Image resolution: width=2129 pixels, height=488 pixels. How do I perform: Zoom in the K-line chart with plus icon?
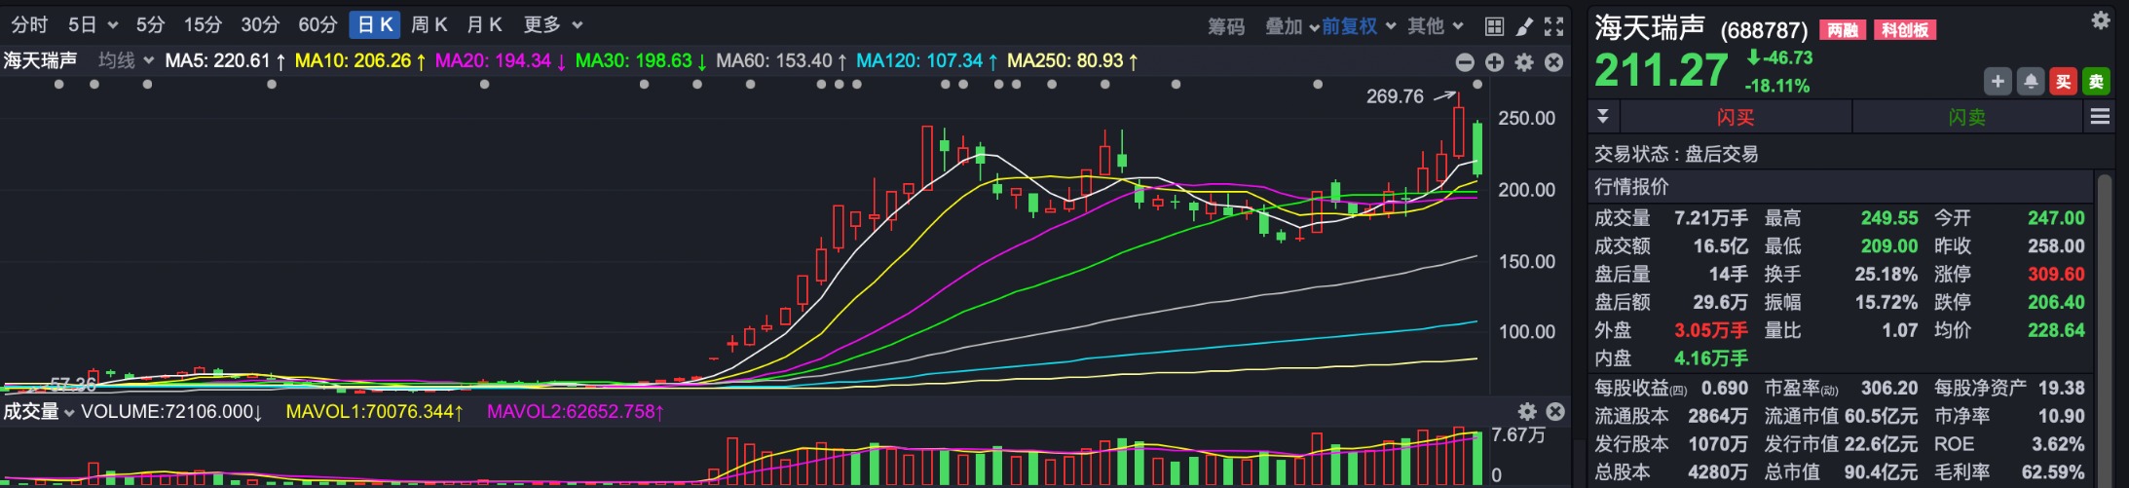pos(1494,62)
